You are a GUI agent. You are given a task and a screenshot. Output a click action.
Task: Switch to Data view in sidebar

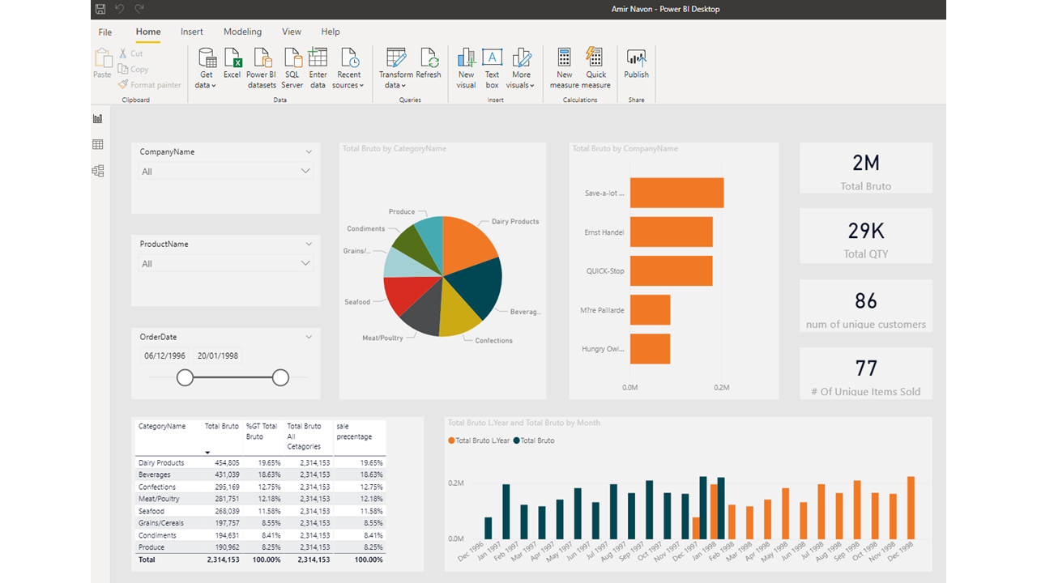point(98,145)
